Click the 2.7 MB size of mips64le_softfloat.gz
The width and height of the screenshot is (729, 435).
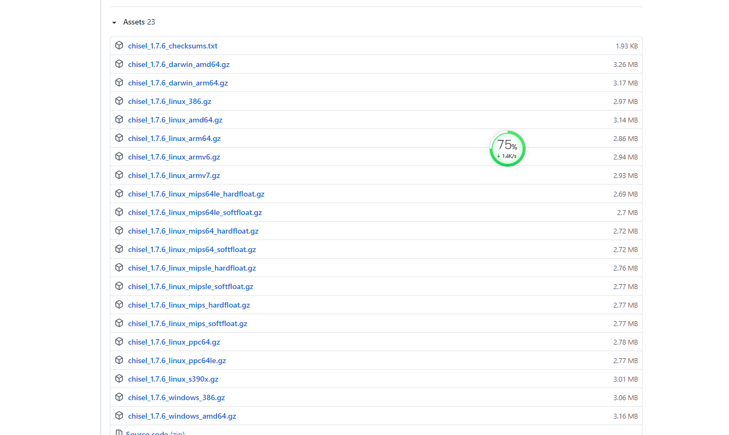(627, 213)
